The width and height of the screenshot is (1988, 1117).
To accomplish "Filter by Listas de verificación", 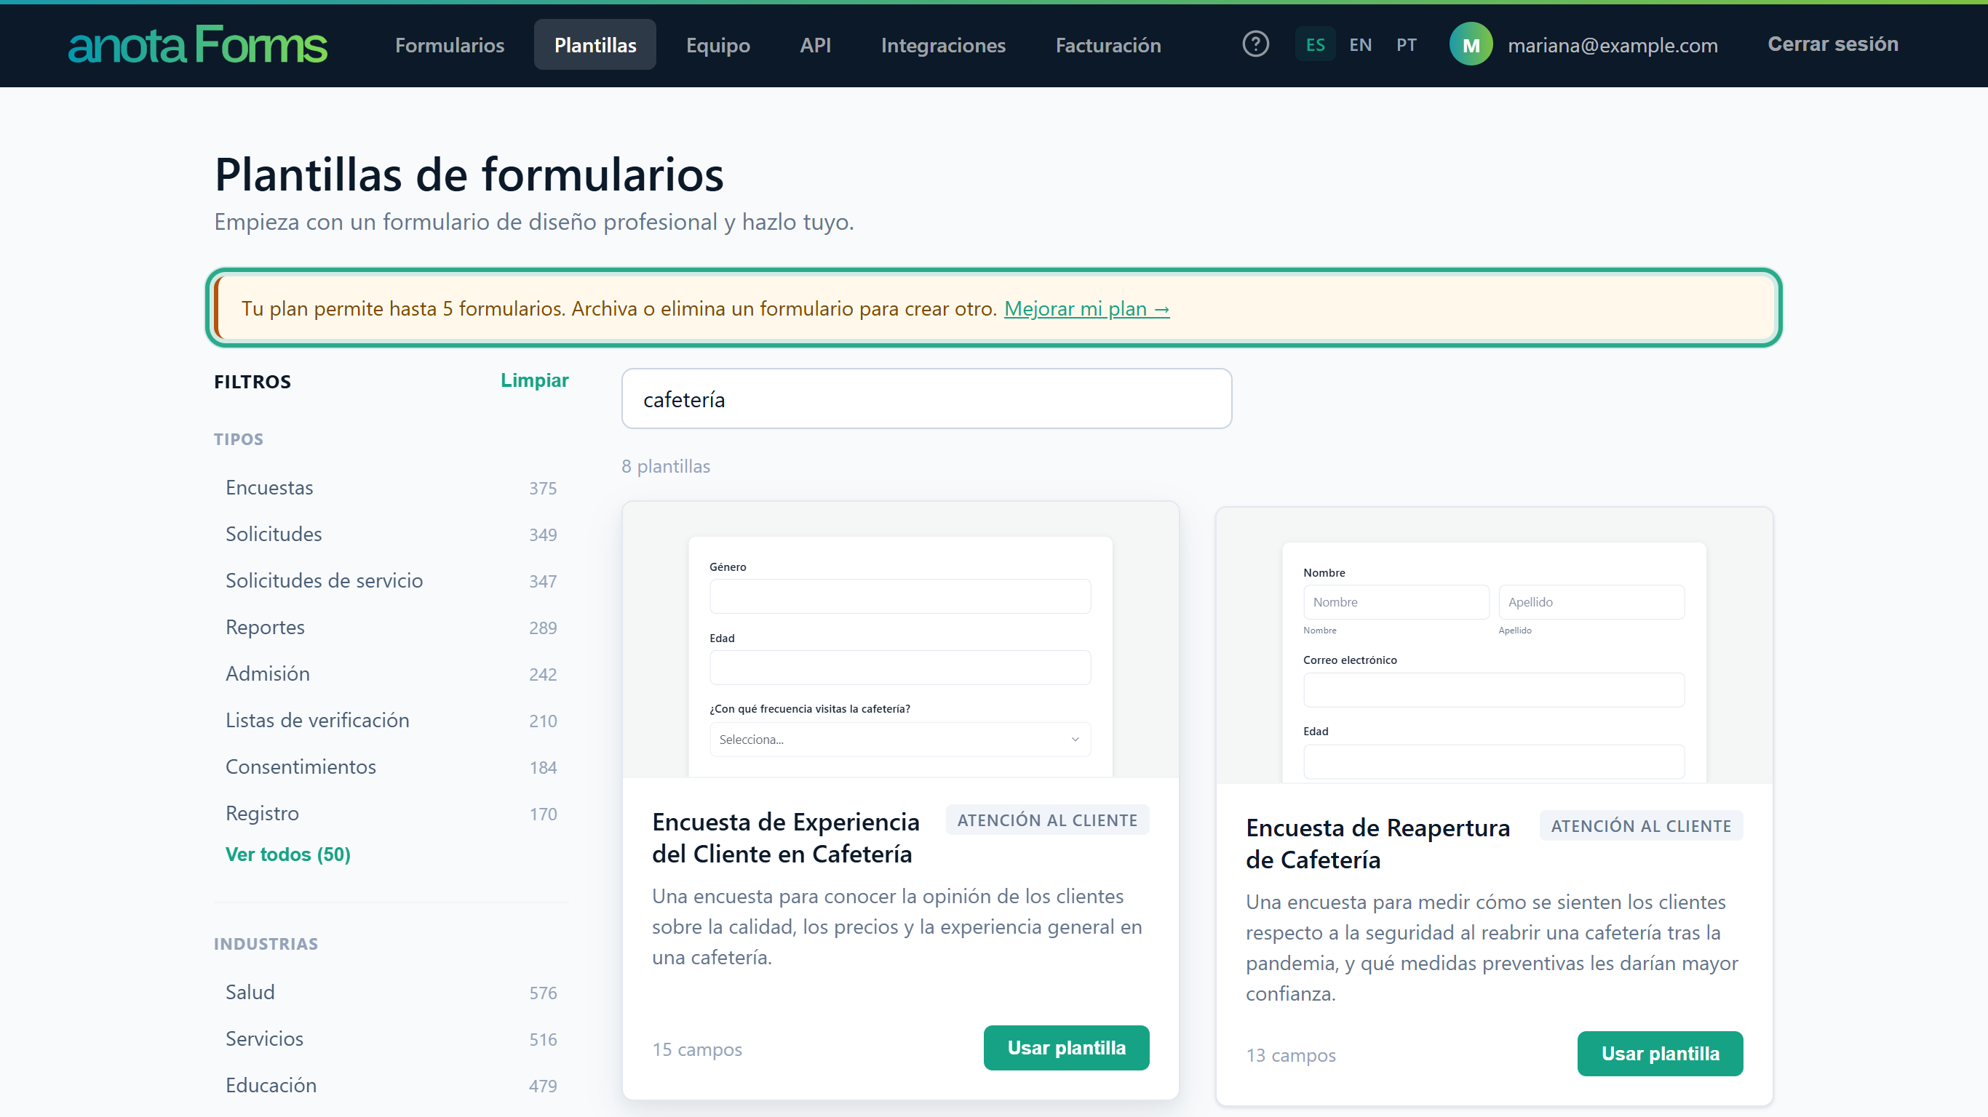I will click(x=391, y=720).
